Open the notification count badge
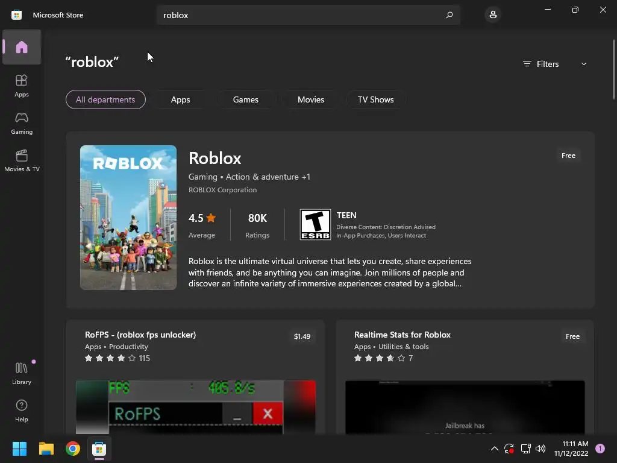The height and width of the screenshot is (463, 617). click(600, 449)
